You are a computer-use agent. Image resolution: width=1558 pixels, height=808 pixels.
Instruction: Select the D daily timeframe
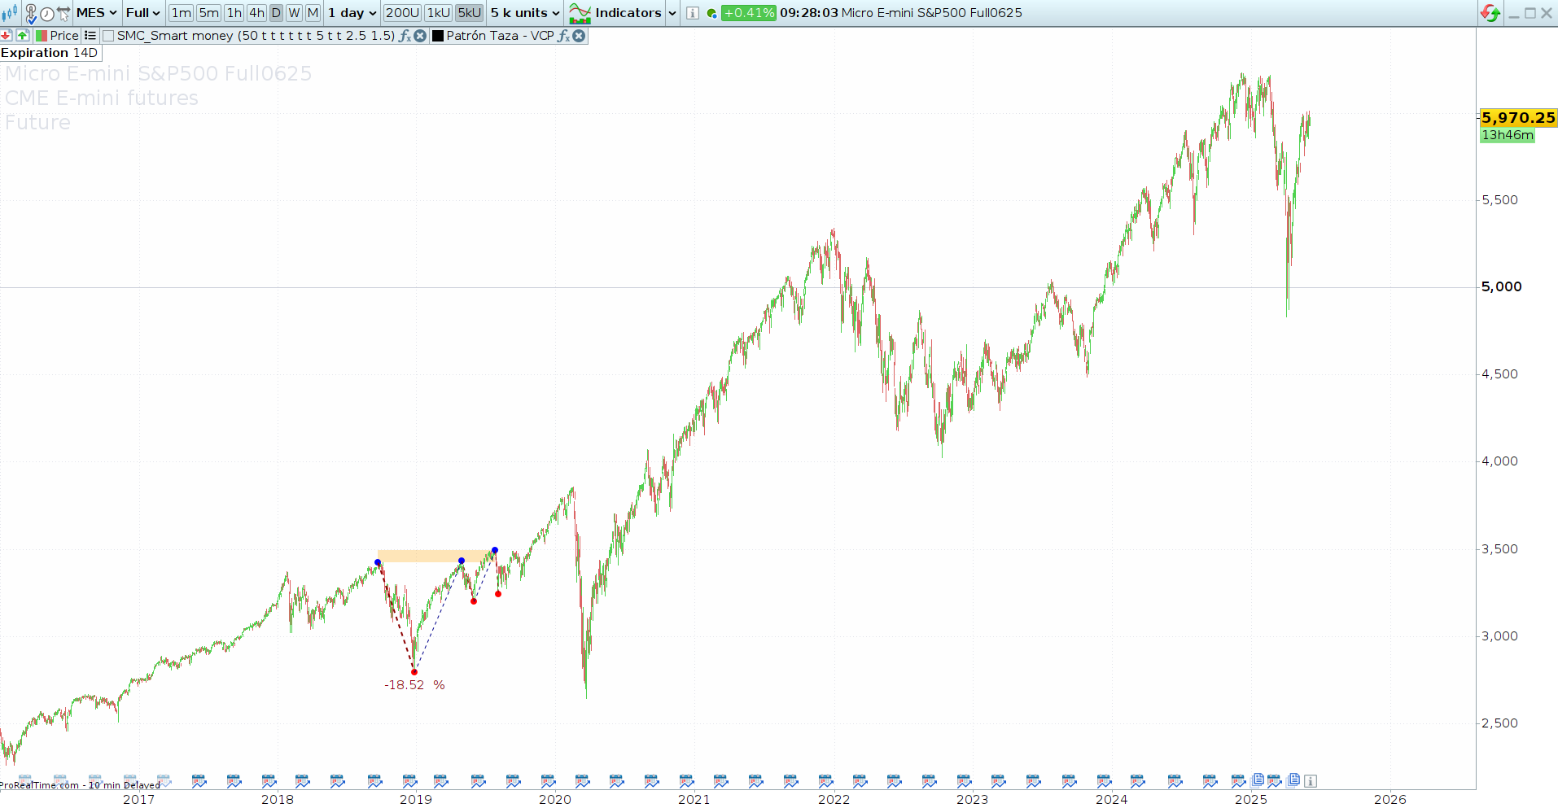(x=276, y=13)
